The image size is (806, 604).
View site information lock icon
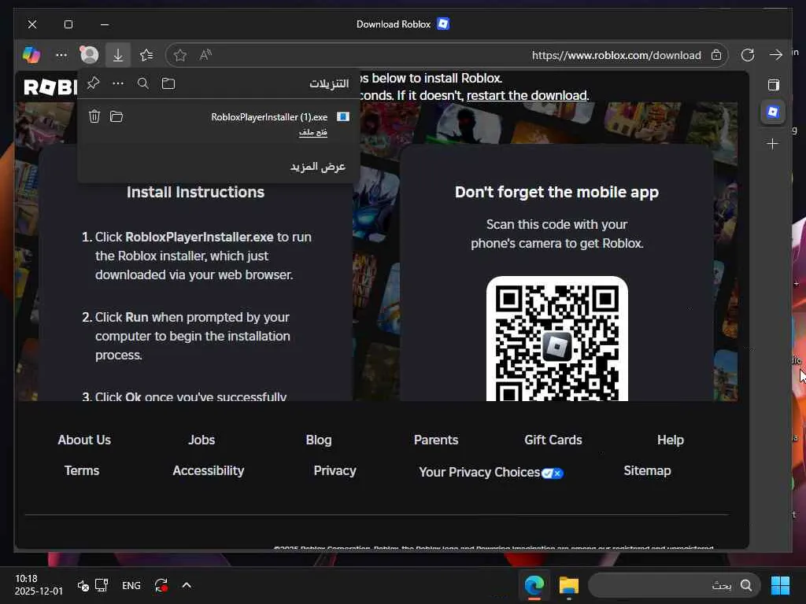click(716, 55)
